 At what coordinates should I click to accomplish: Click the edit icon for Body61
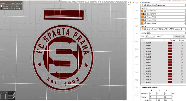tap(182, 43)
